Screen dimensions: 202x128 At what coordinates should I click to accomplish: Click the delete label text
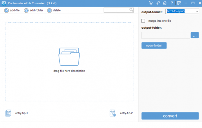click(x=57, y=10)
